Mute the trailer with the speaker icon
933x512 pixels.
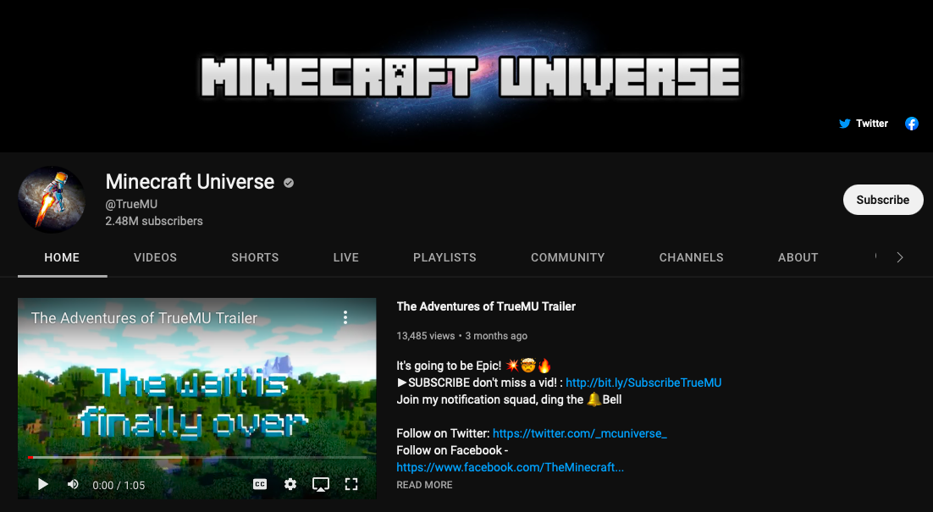(x=73, y=484)
